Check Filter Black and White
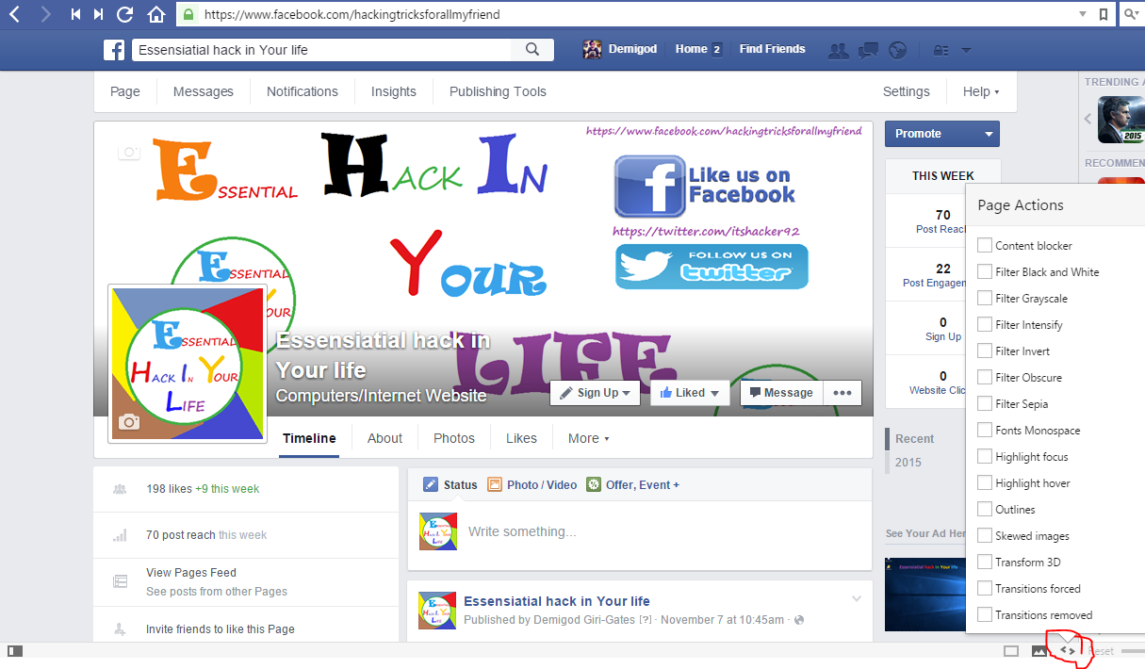 coord(985,271)
